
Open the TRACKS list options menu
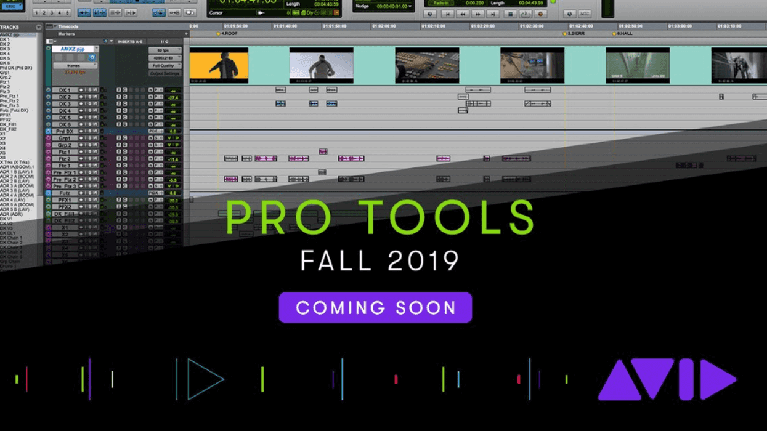tap(39, 28)
